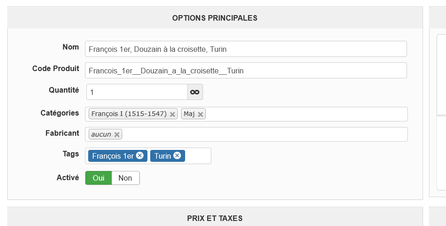
Task: Remove the Maj category chip
Action: click(200, 114)
